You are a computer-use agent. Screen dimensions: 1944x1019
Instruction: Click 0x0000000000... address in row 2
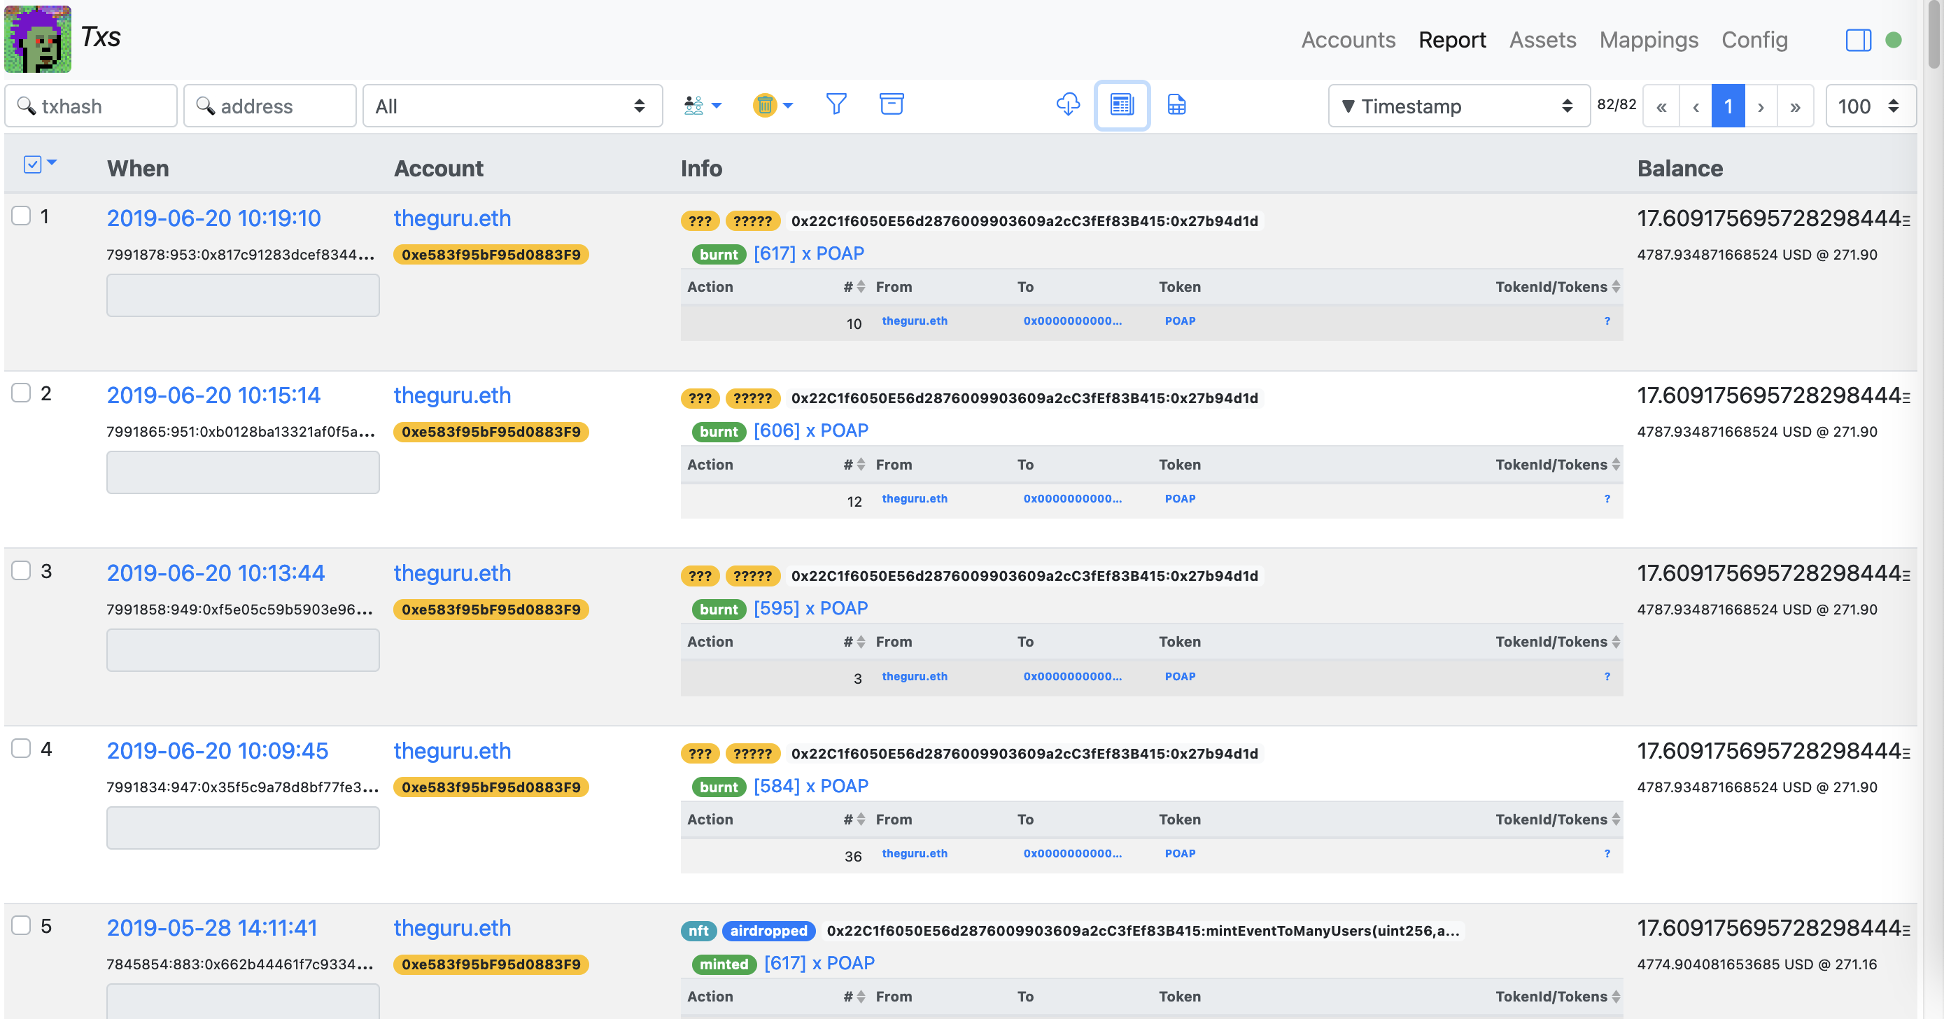(x=1072, y=498)
